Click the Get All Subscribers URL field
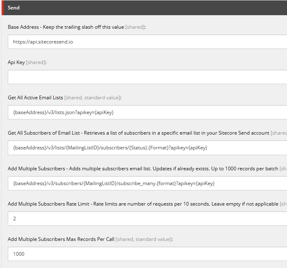 click(147, 148)
